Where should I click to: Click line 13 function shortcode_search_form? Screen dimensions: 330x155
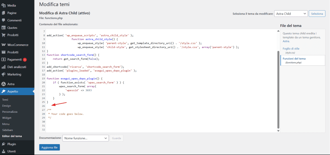(73, 55)
